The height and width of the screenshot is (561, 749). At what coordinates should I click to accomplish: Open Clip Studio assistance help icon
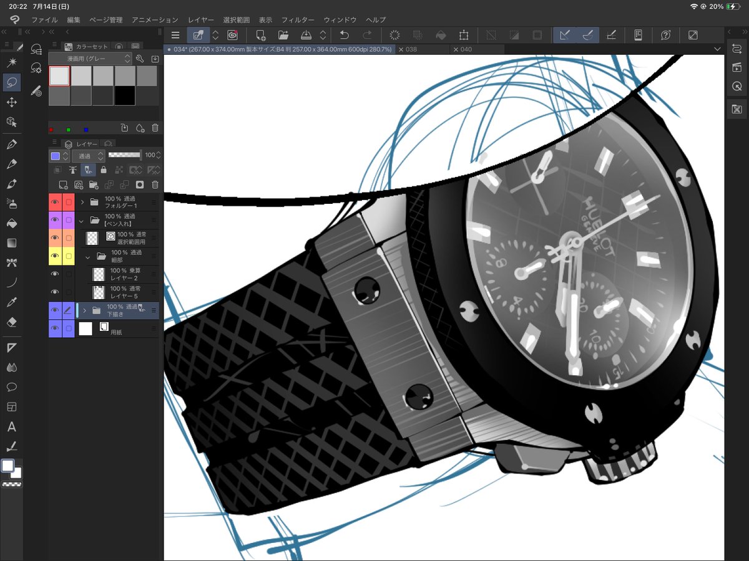666,36
